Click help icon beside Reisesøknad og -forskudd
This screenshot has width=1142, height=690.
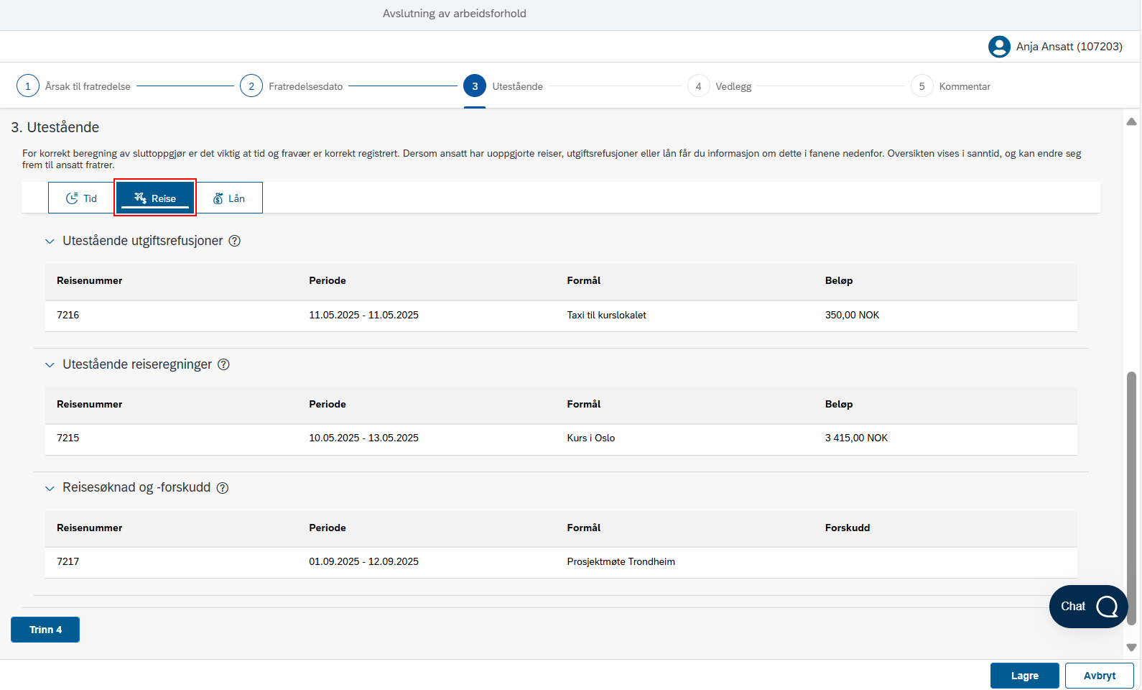point(223,488)
